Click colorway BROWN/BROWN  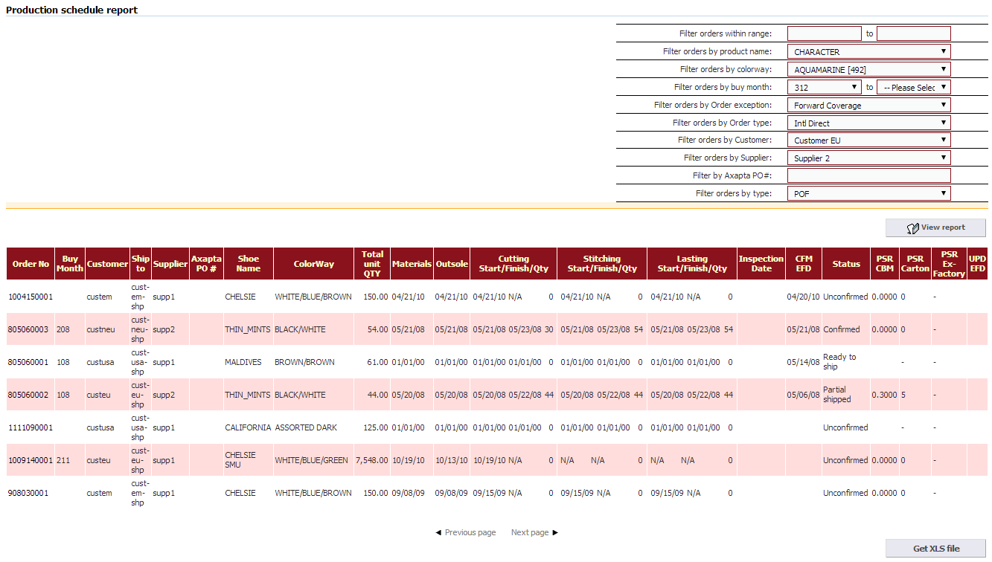pyautogui.click(x=304, y=362)
